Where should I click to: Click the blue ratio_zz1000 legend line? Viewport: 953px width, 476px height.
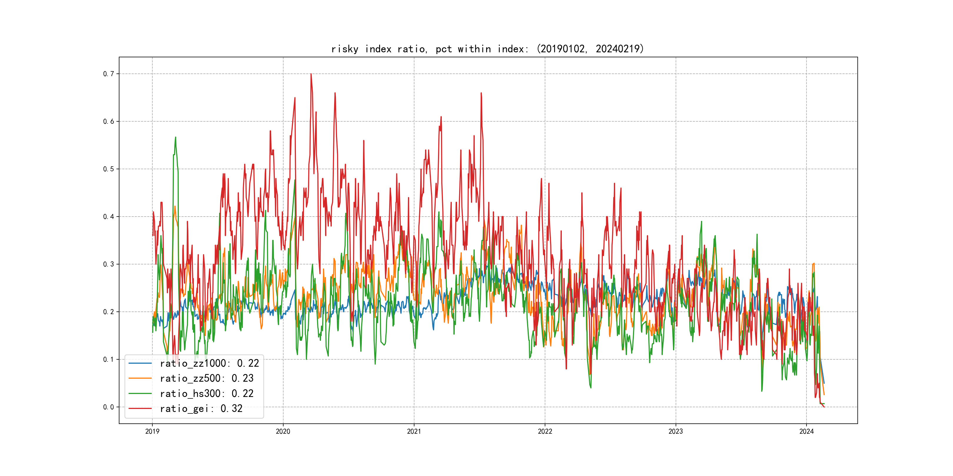click(140, 363)
